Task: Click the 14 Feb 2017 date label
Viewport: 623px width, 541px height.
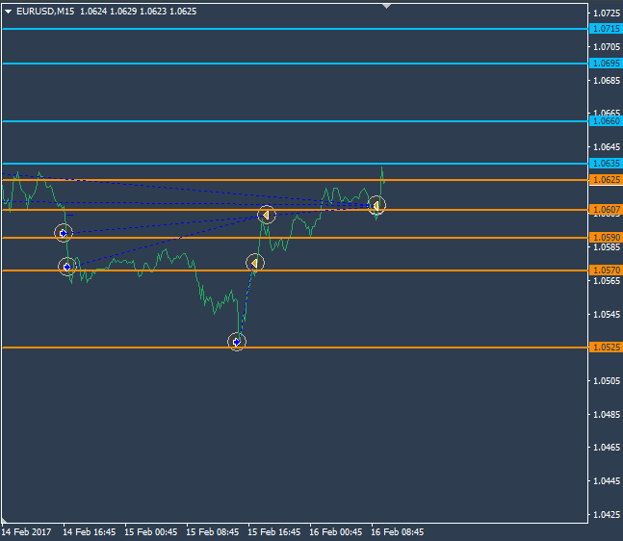Action: coord(27,532)
